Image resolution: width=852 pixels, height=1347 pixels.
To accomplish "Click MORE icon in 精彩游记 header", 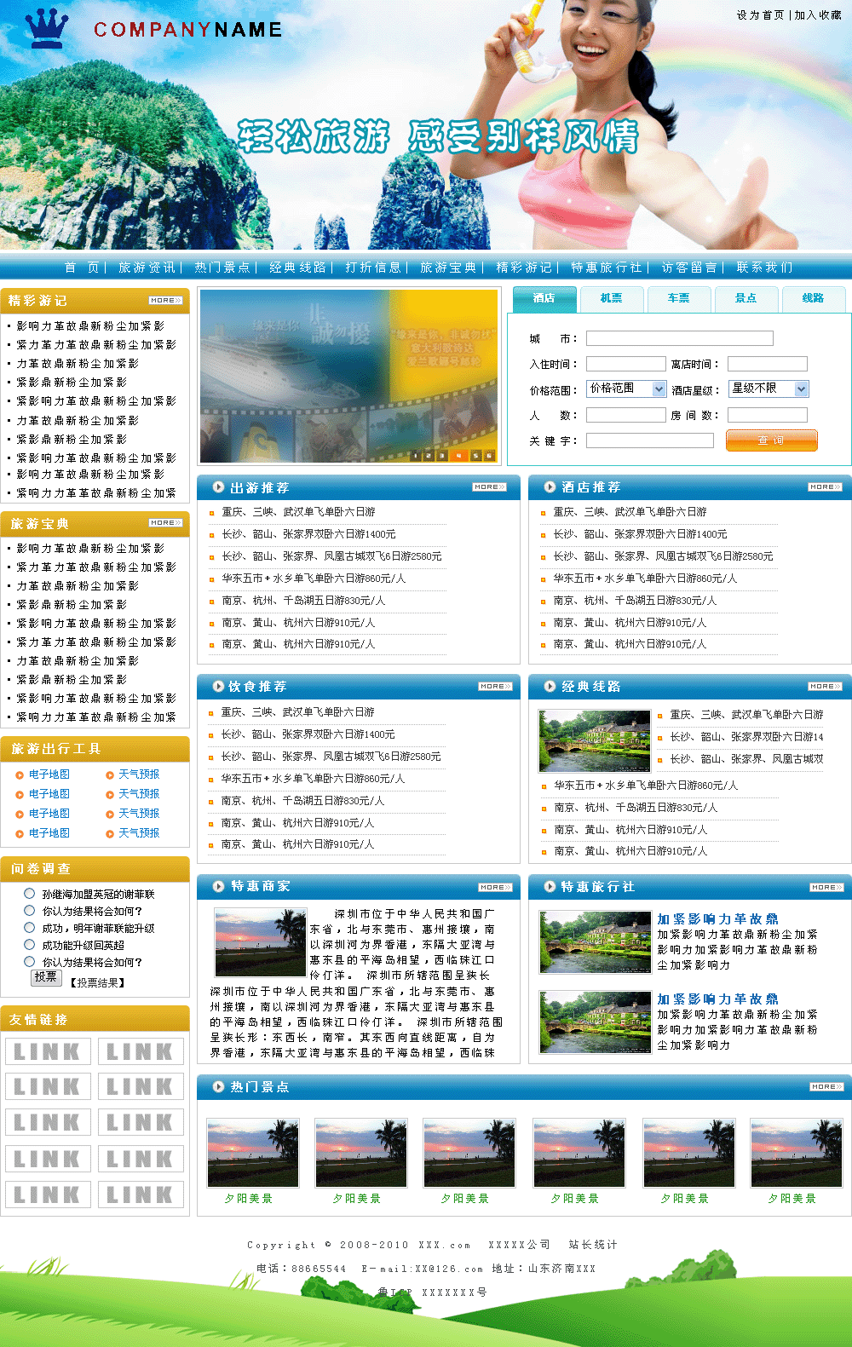I will 165,301.
